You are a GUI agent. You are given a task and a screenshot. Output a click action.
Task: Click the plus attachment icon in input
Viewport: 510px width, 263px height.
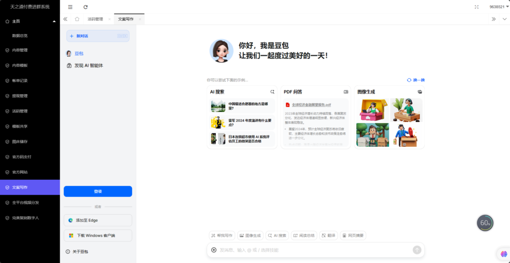[214, 250]
